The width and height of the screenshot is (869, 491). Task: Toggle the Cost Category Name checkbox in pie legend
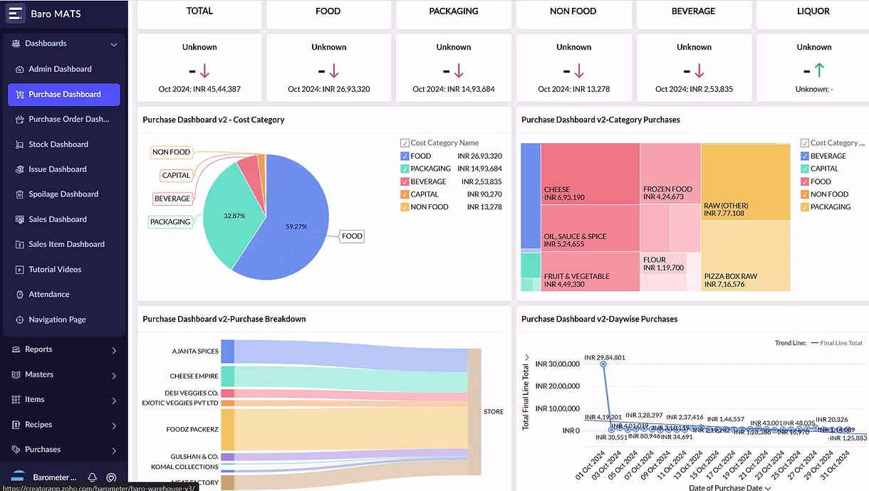(x=405, y=143)
